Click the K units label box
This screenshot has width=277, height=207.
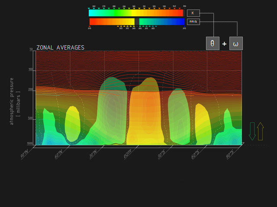193,13
